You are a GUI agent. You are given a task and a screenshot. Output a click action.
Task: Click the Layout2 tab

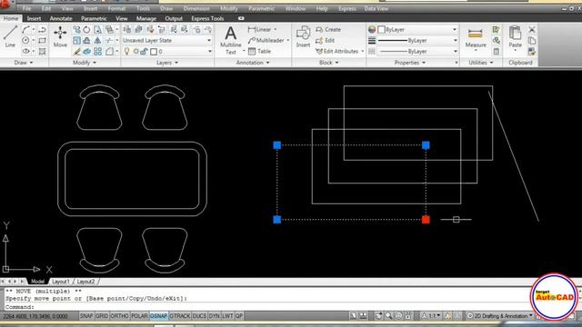(x=85, y=282)
